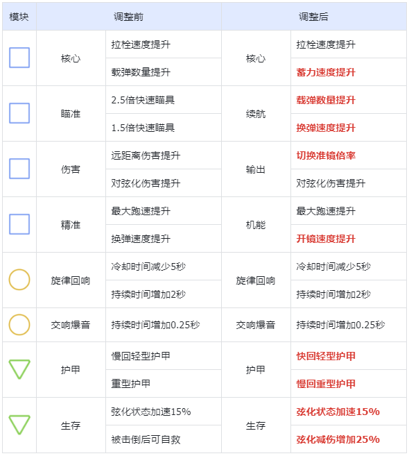
Task: Click the 调整前 column header
Action: tap(129, 17)
